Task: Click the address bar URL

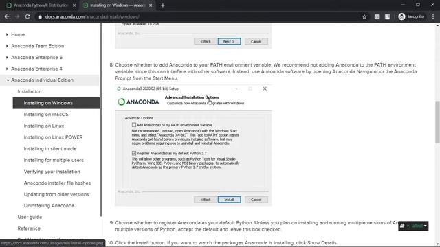Action: pyautogui.click(x=92, y=16)
